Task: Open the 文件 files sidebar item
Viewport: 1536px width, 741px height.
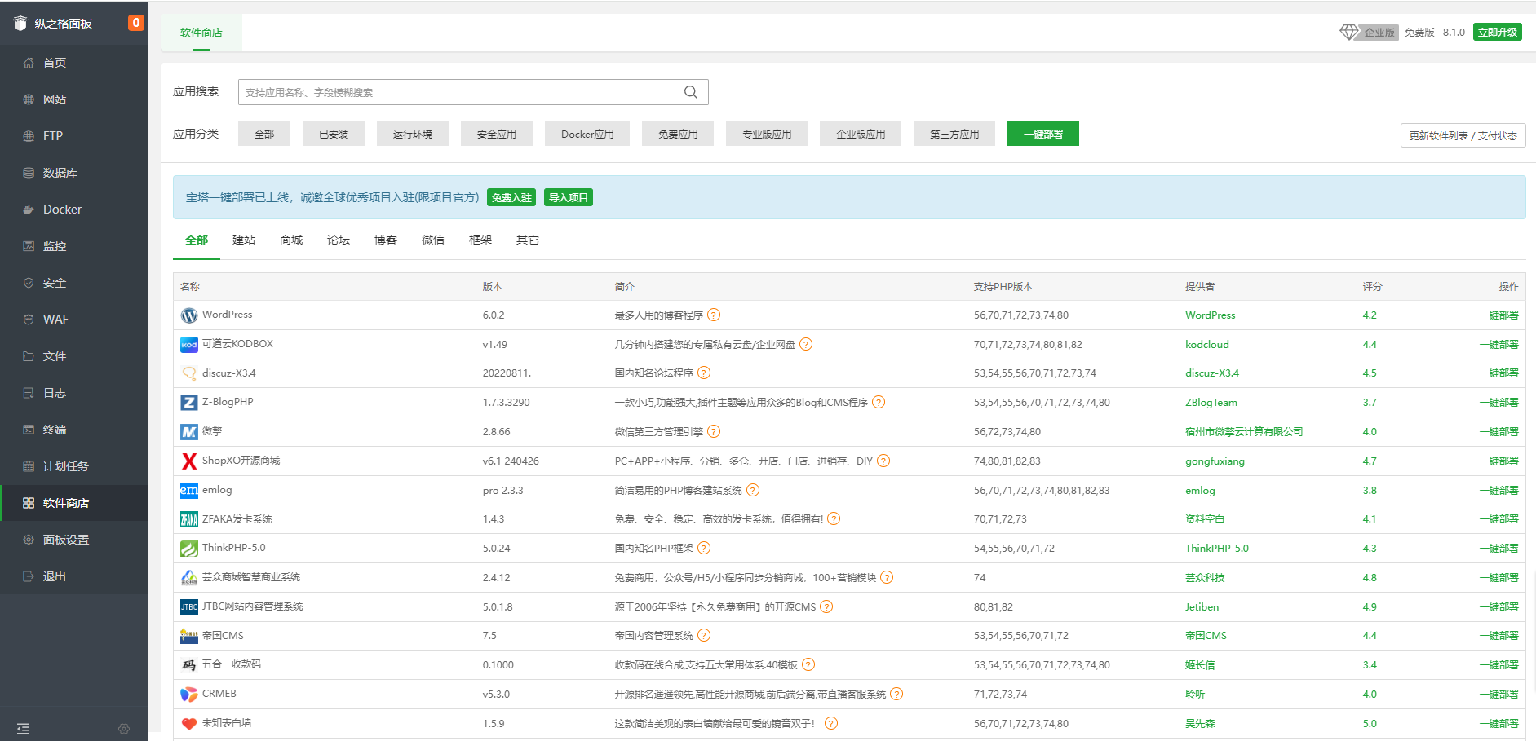Action: pos(73,356)
